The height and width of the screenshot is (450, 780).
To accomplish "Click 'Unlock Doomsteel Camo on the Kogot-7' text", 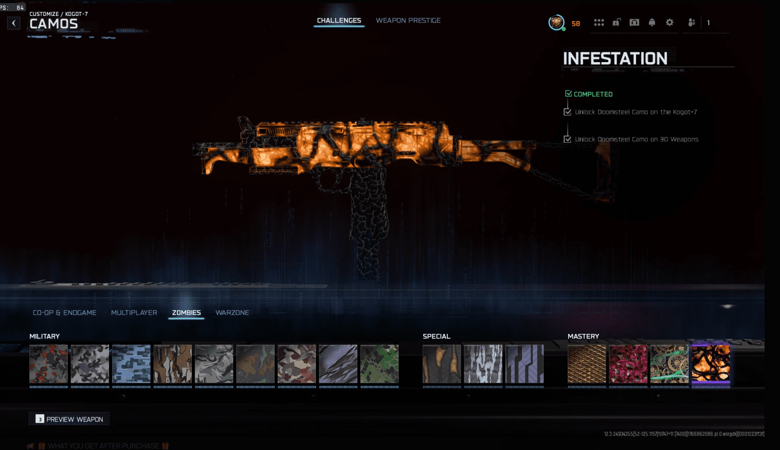I will point(636,112).
